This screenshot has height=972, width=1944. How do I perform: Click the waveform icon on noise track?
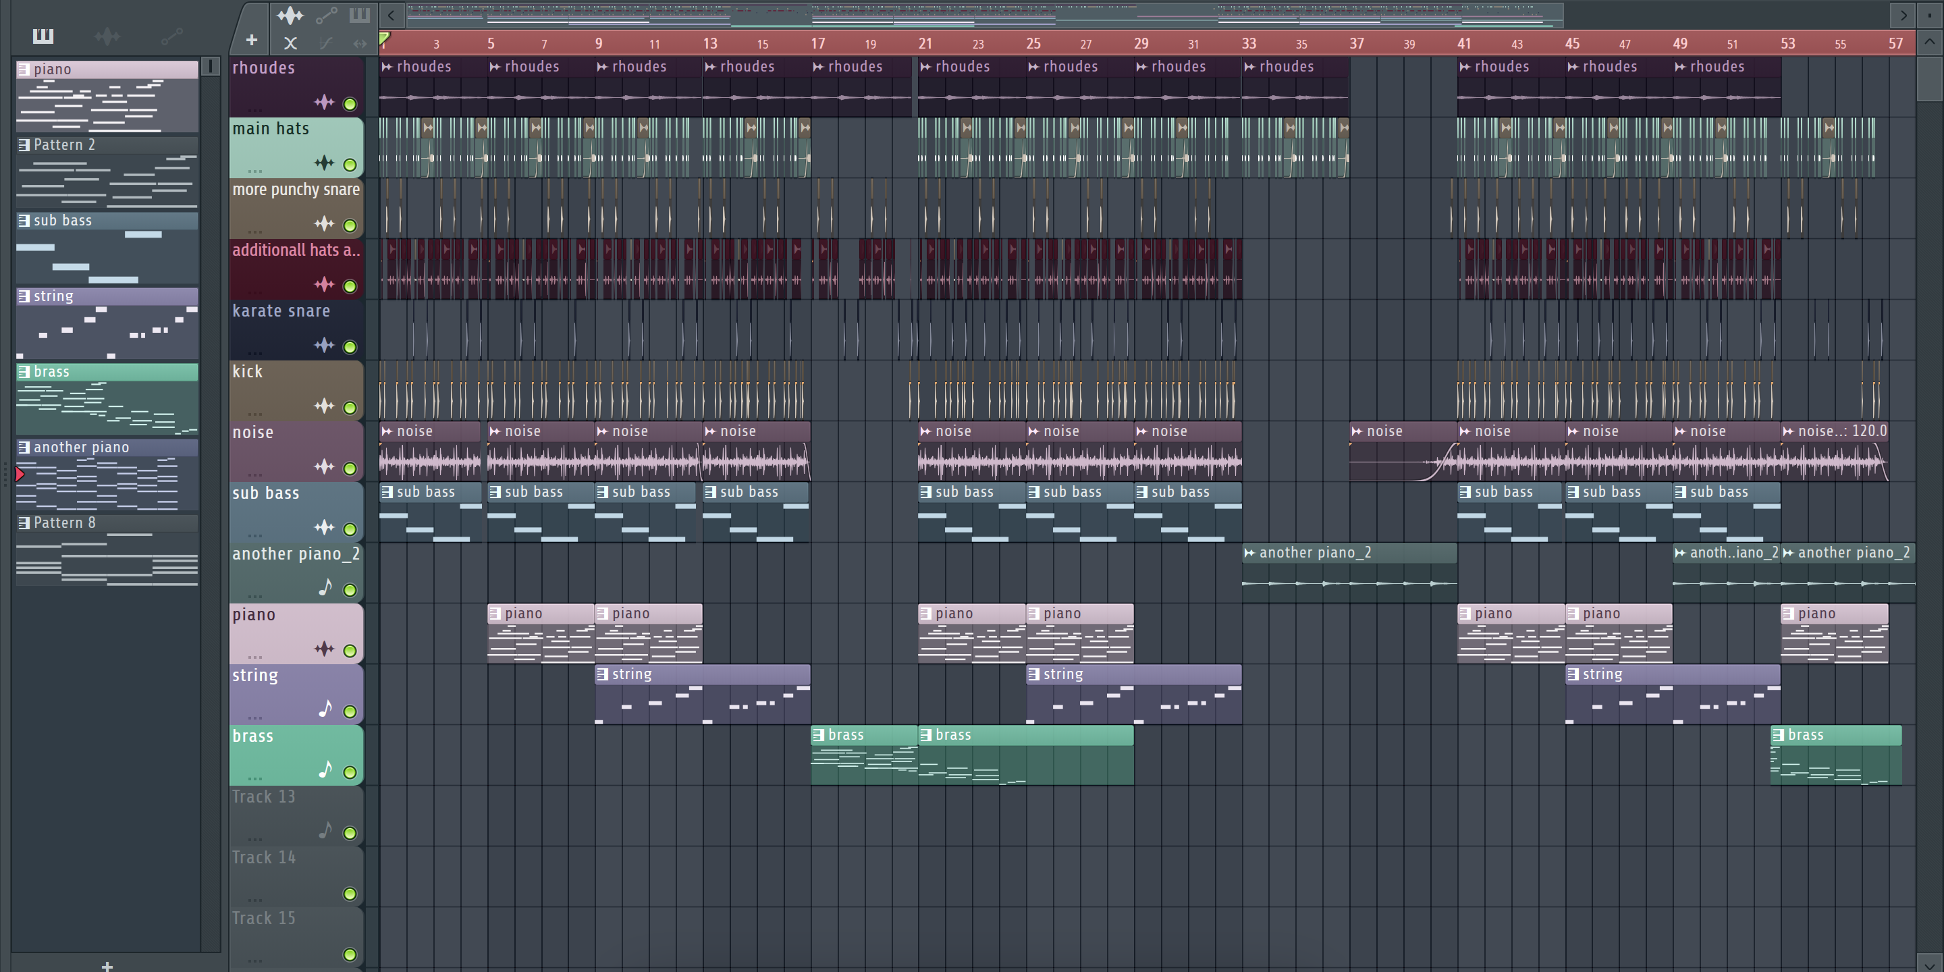(x=325, y=466)
